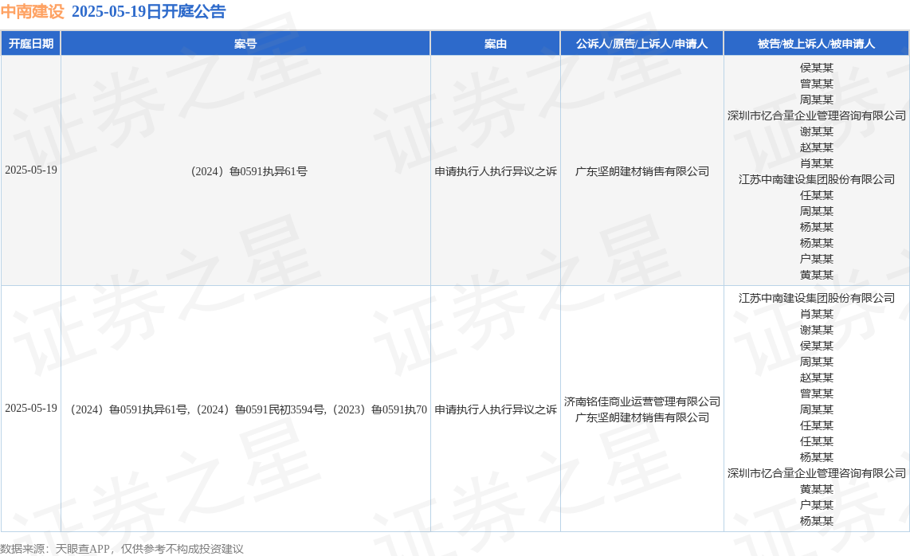
Task: Select 杨某某 directly above 户某某 in first row
Action: (x=817, y=243)
